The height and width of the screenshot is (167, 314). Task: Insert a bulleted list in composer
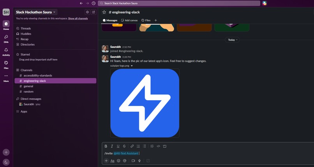[x=145, y=146]
